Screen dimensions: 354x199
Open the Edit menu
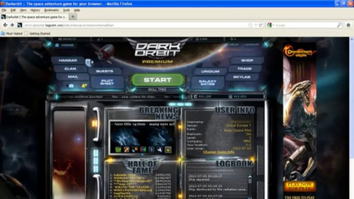tap(13, 10)
